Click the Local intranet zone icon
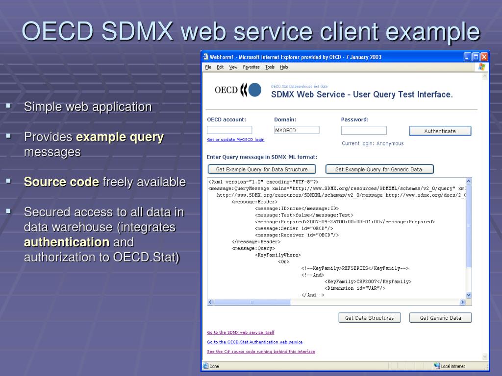Image resolution: width=502 pixels, height=376 pixels. click(x=437, y=366)
